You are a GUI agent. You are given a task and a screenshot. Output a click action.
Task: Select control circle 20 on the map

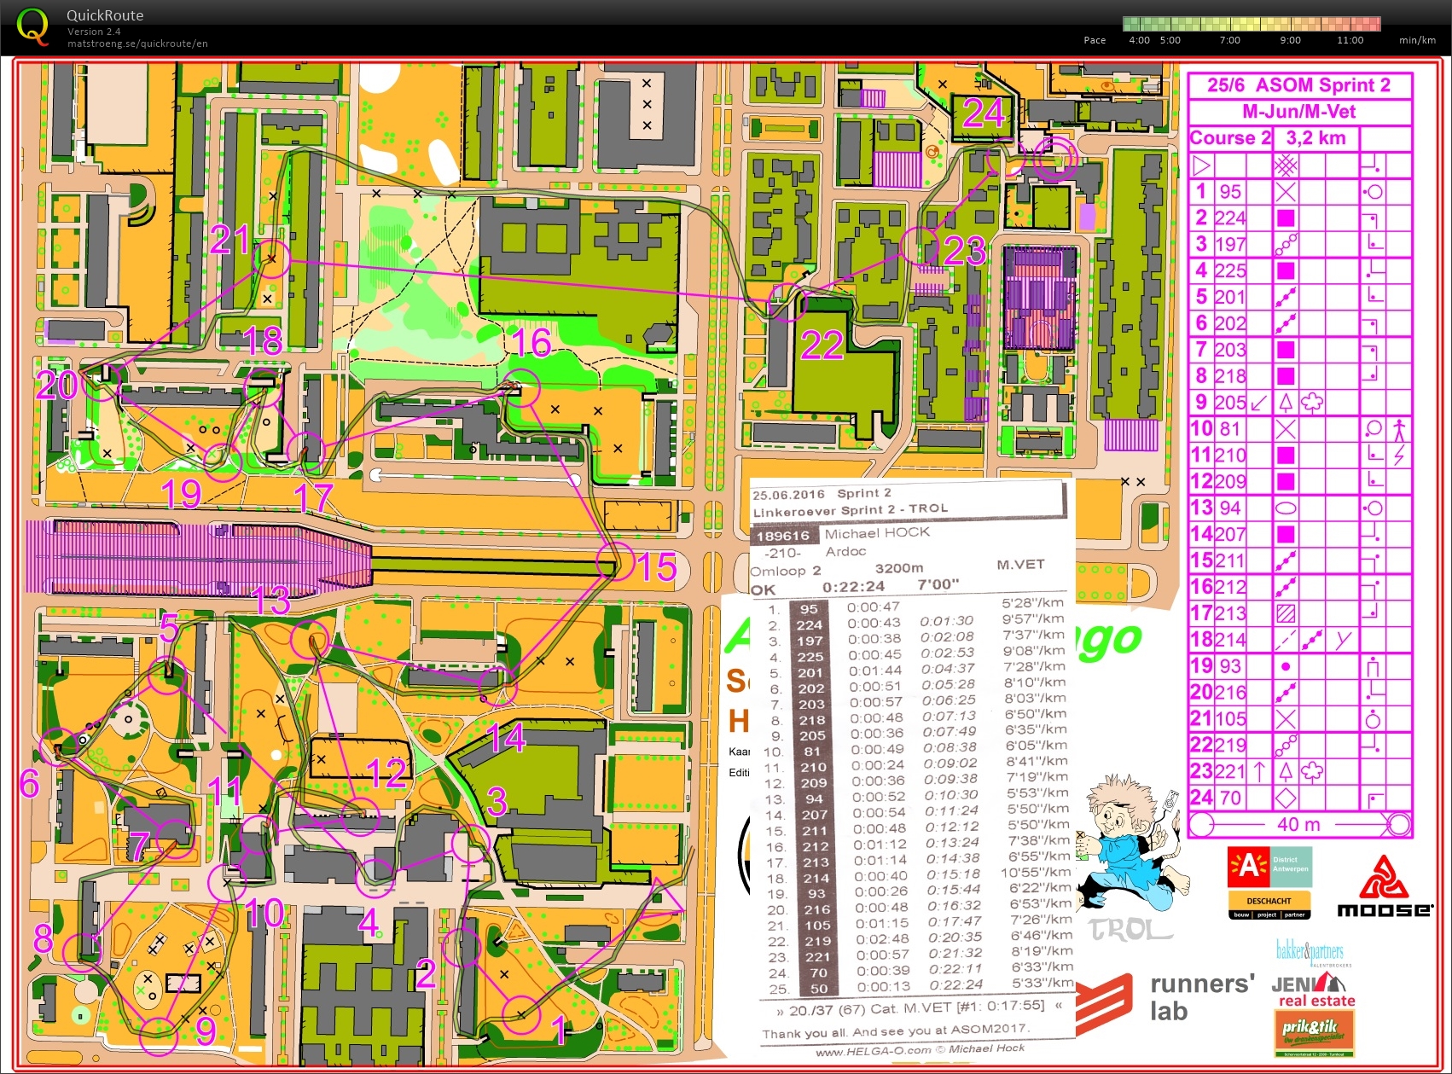(x=101, y=383)
